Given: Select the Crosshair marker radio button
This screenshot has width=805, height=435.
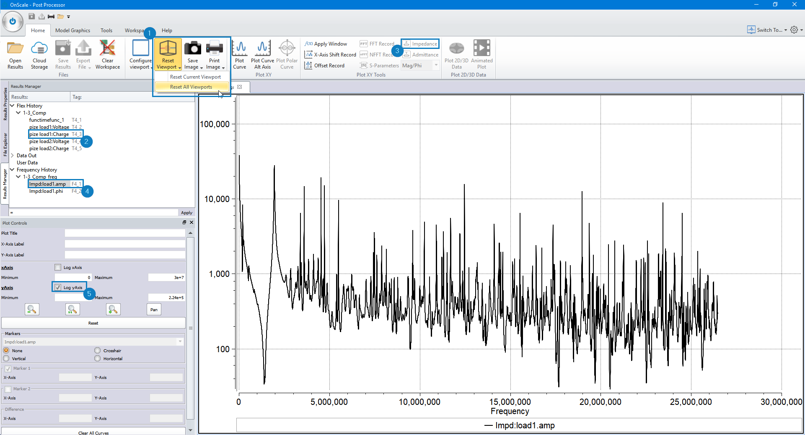Looking at the screenshot, I should click(x=98, y=351).
